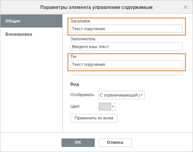
Task: Click the Тег field label
Action: pyautogui.click(x=73, y=57)
